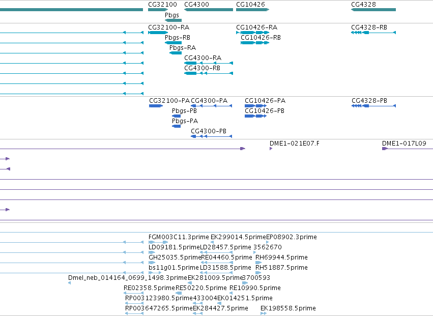Click the CG32100-PA coding sequence
433x316 pixels.
coord(156,106)
